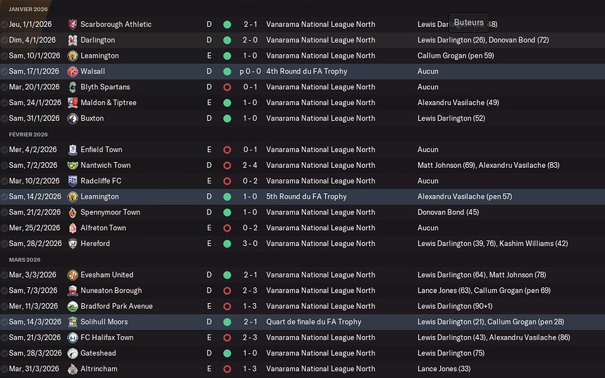This screenshot has height=378, width=605.
Task: Open Quart de finale du FA Trophy link
Action: (313, 322)
